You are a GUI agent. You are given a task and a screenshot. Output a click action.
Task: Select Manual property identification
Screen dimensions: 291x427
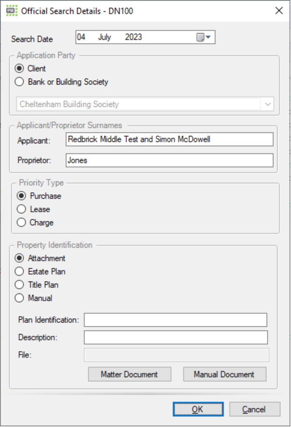click(19, 298)
